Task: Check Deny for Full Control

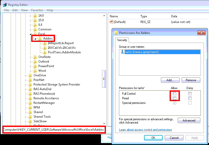Action: point(190,93)
